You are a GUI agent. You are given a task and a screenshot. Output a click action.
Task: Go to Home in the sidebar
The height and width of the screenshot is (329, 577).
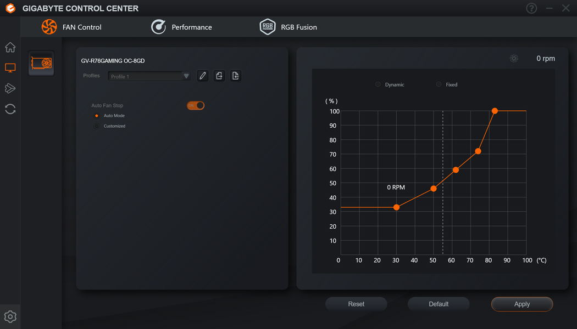pyautogui.click(x=10, y=47)
